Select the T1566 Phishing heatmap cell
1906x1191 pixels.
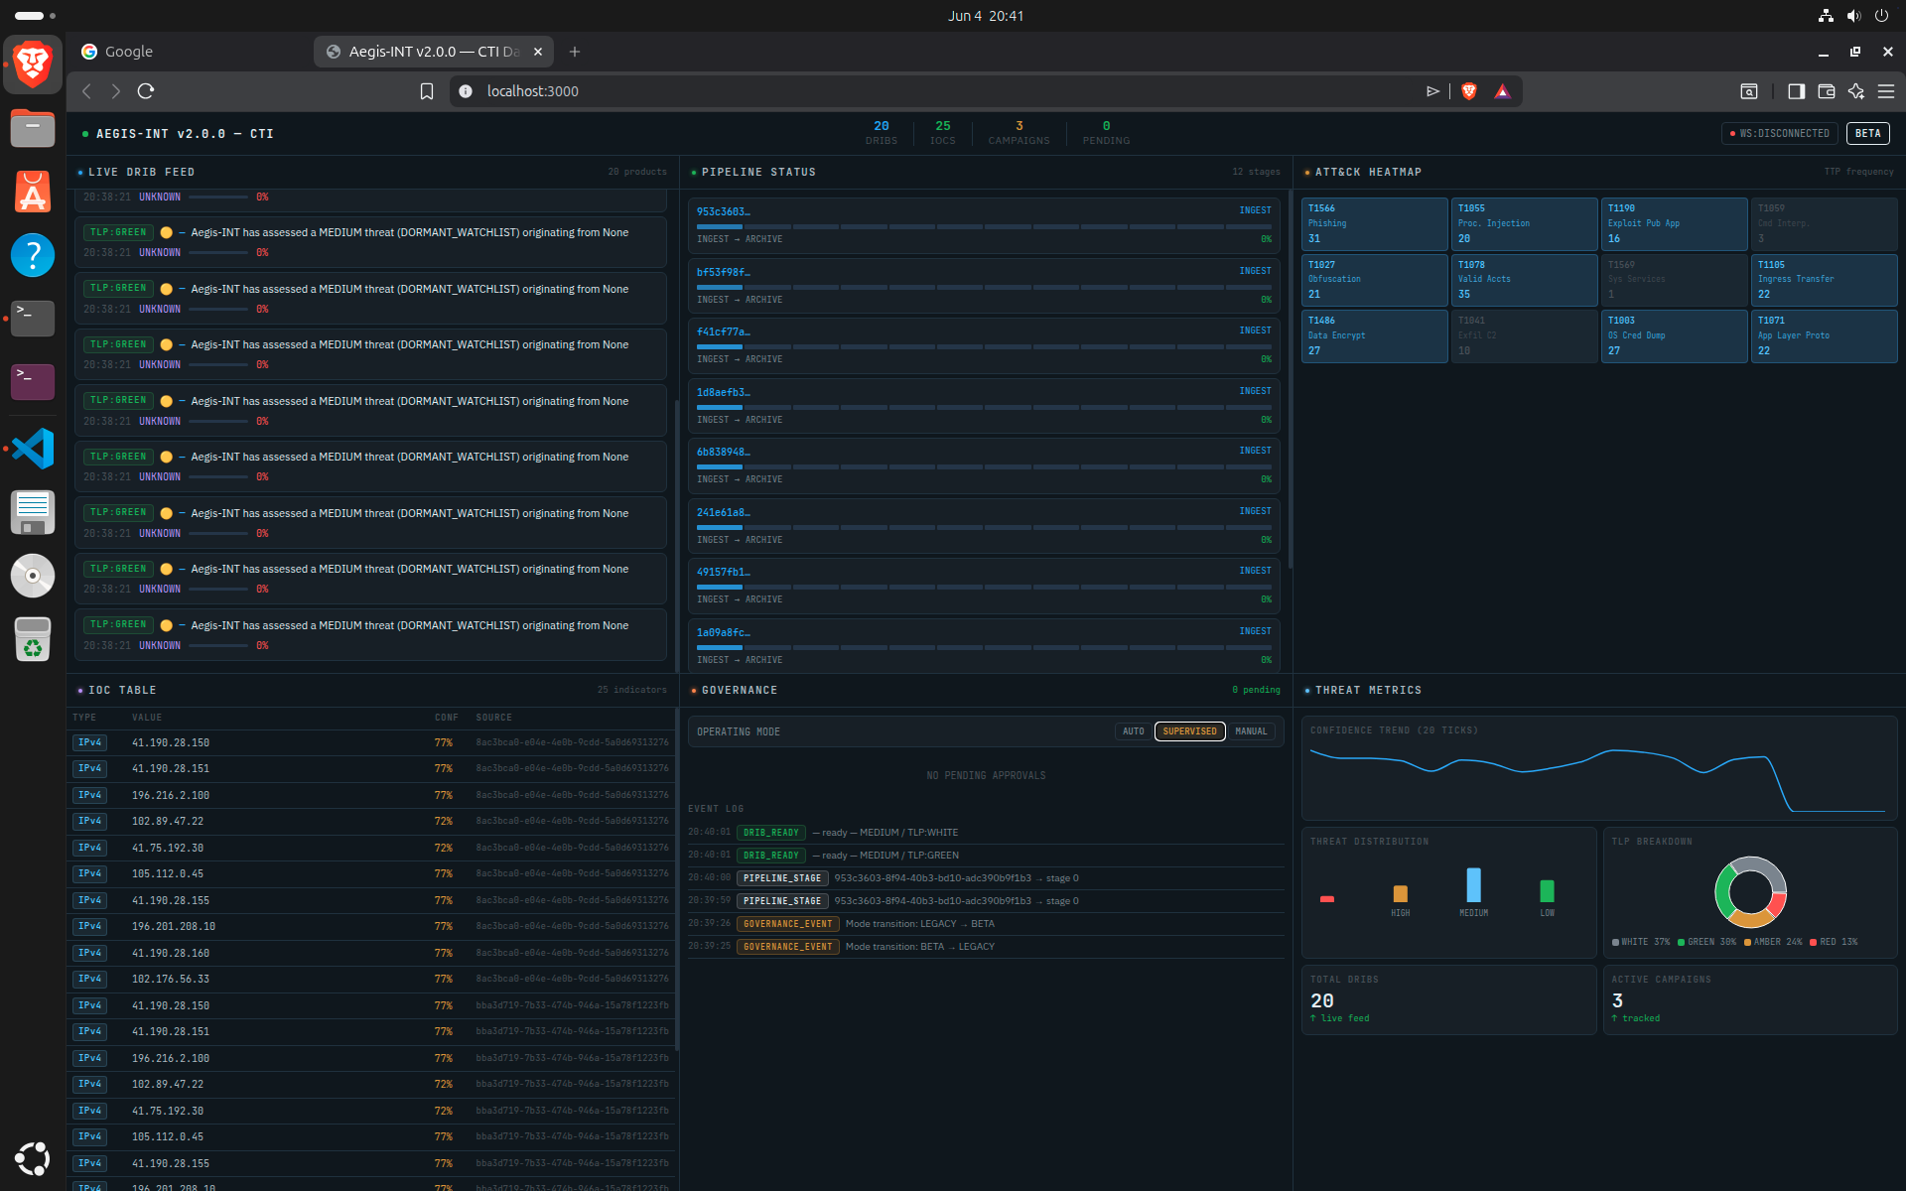pyautogui.click(x=1374, y=224)
